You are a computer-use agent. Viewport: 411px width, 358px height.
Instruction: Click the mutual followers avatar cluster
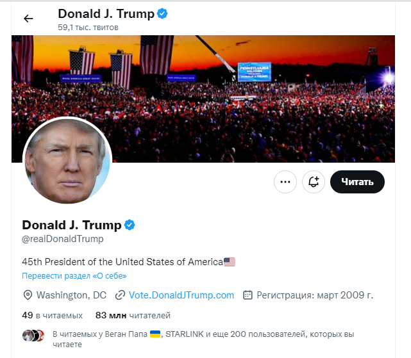[x=33, y=335]
